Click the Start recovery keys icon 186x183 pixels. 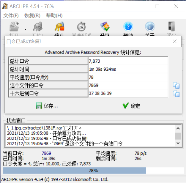pos(38,26)
